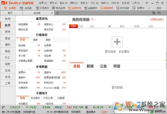
Task: Open 数据浏览 in the toolbar
Action: [107, 8]
